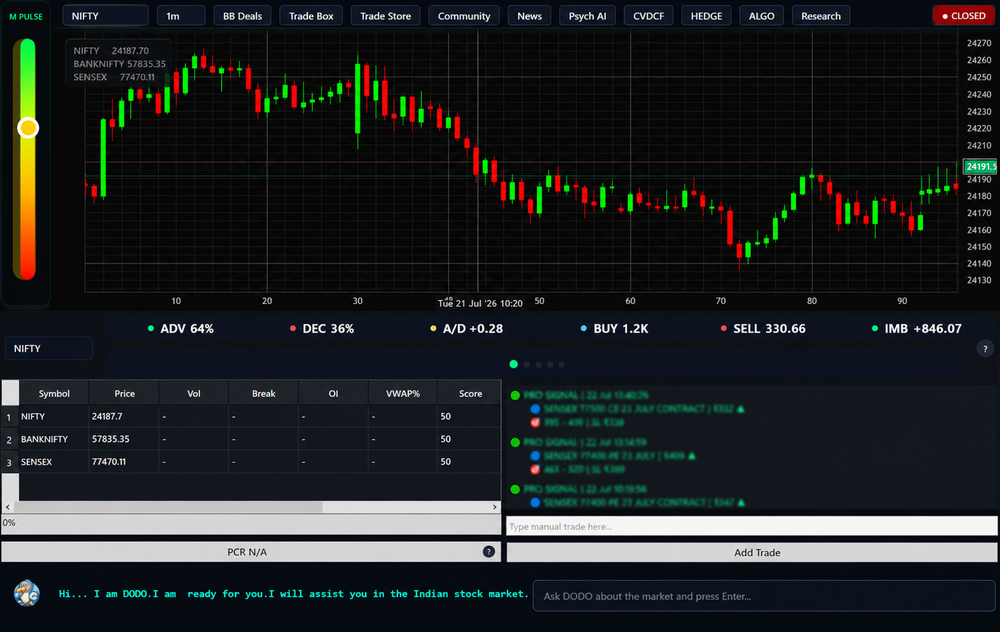Click the CLOSED market status button

(x=963, y=16)
